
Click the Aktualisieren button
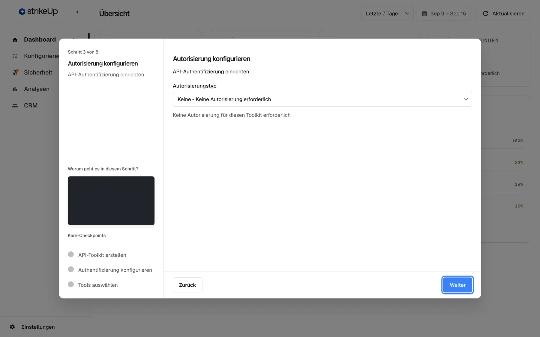[503, 13]
